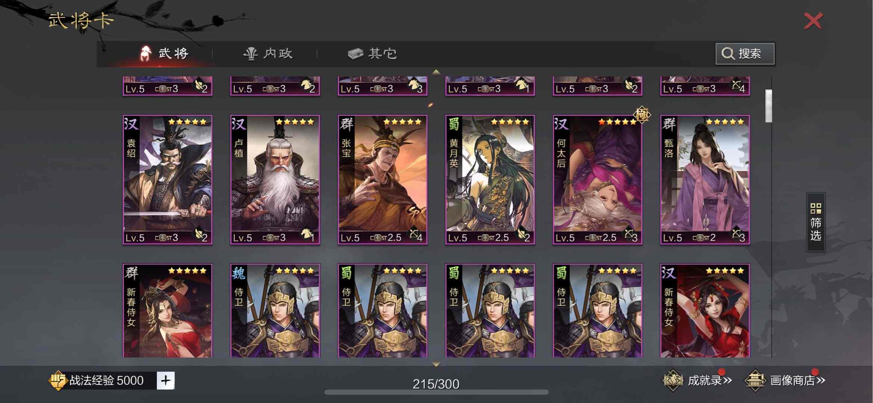Tap the five-star rating on 袁绍's card
Image resolution: width=873 pixels, height=403 pixels.
[x=187, y=122]
